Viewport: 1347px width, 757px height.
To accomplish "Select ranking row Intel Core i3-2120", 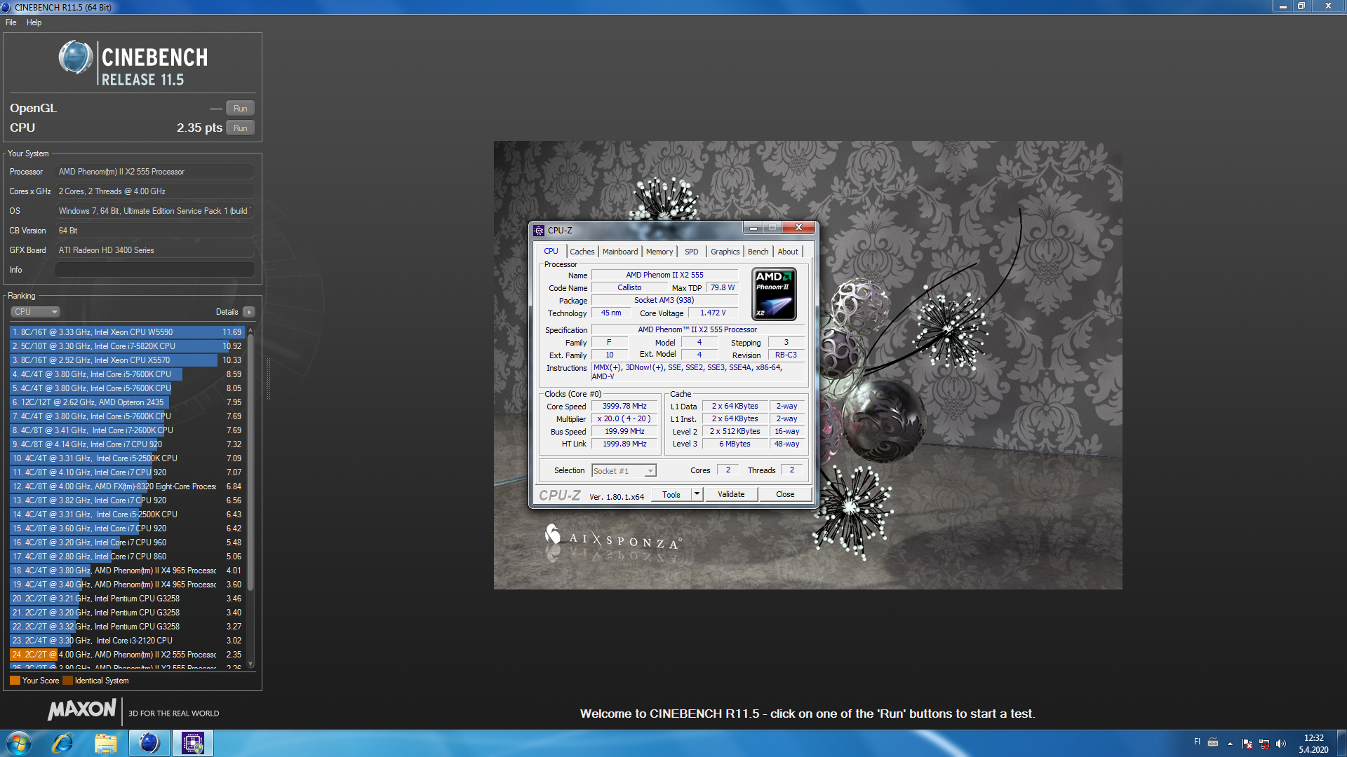I will (127, 641).
